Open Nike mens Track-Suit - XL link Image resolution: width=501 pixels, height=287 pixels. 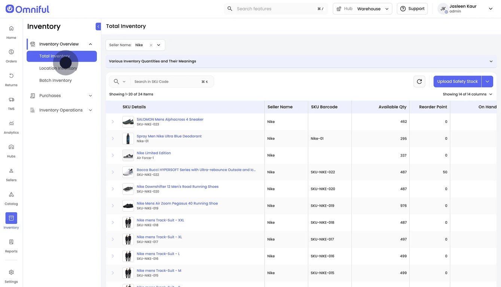click(x=159, y=237)
